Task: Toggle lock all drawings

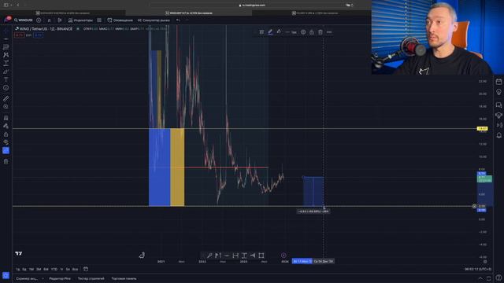Action: pos(6,134)
